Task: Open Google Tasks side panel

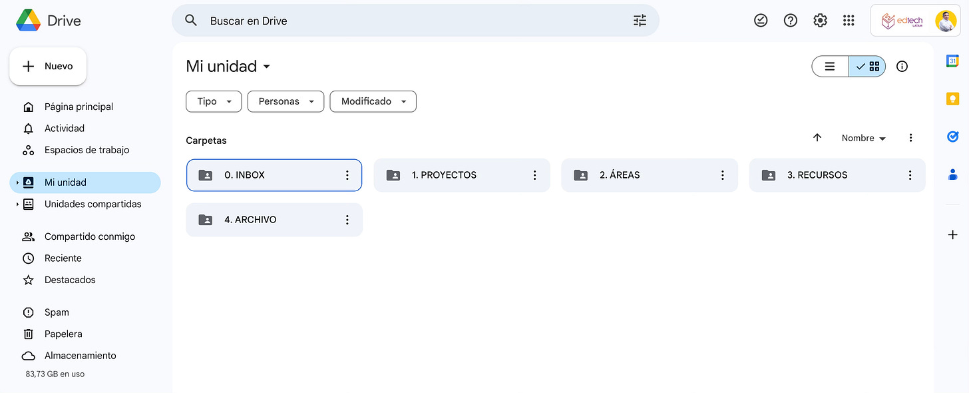Action: [952, 137]
